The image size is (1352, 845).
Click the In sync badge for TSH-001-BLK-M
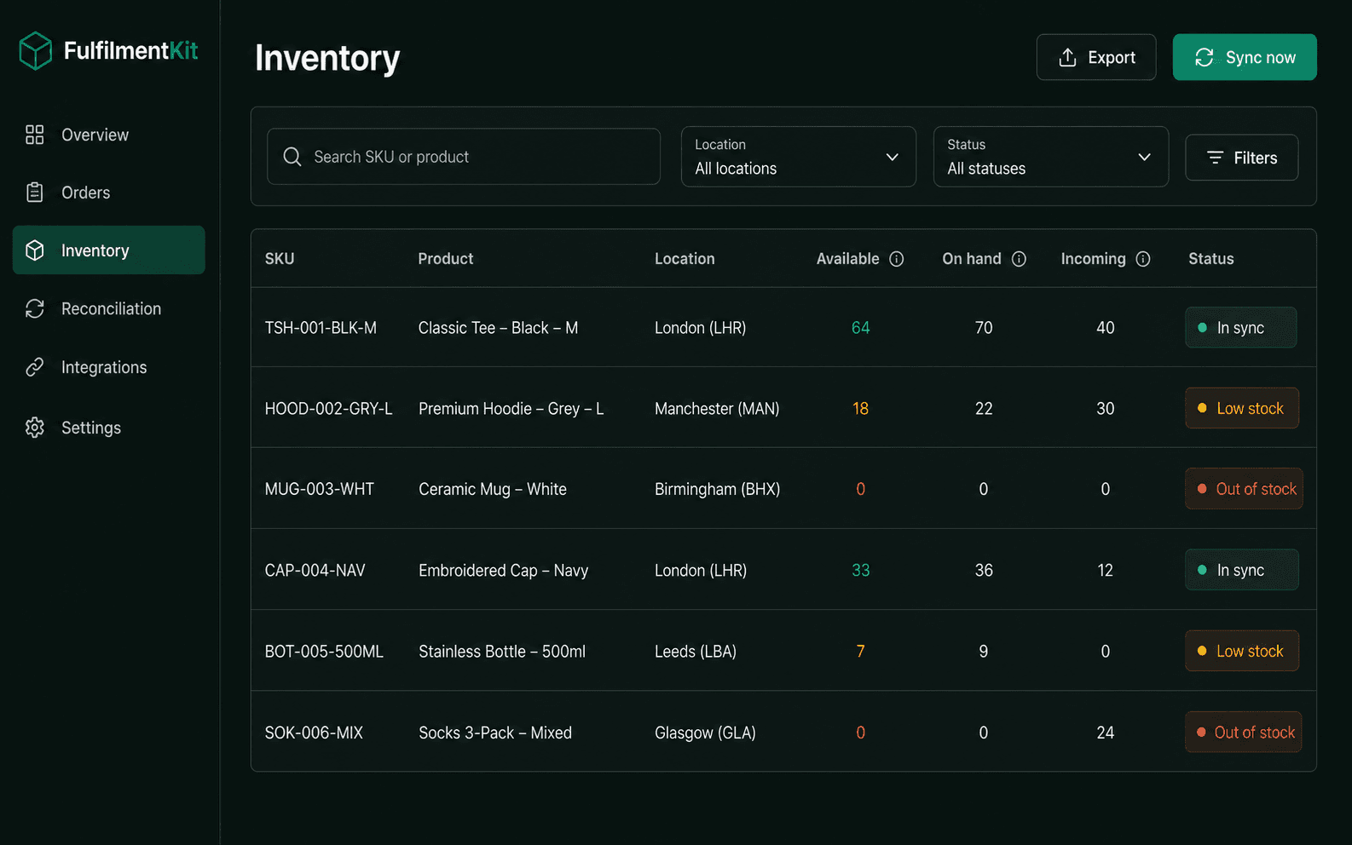(x=1241, y=328)
